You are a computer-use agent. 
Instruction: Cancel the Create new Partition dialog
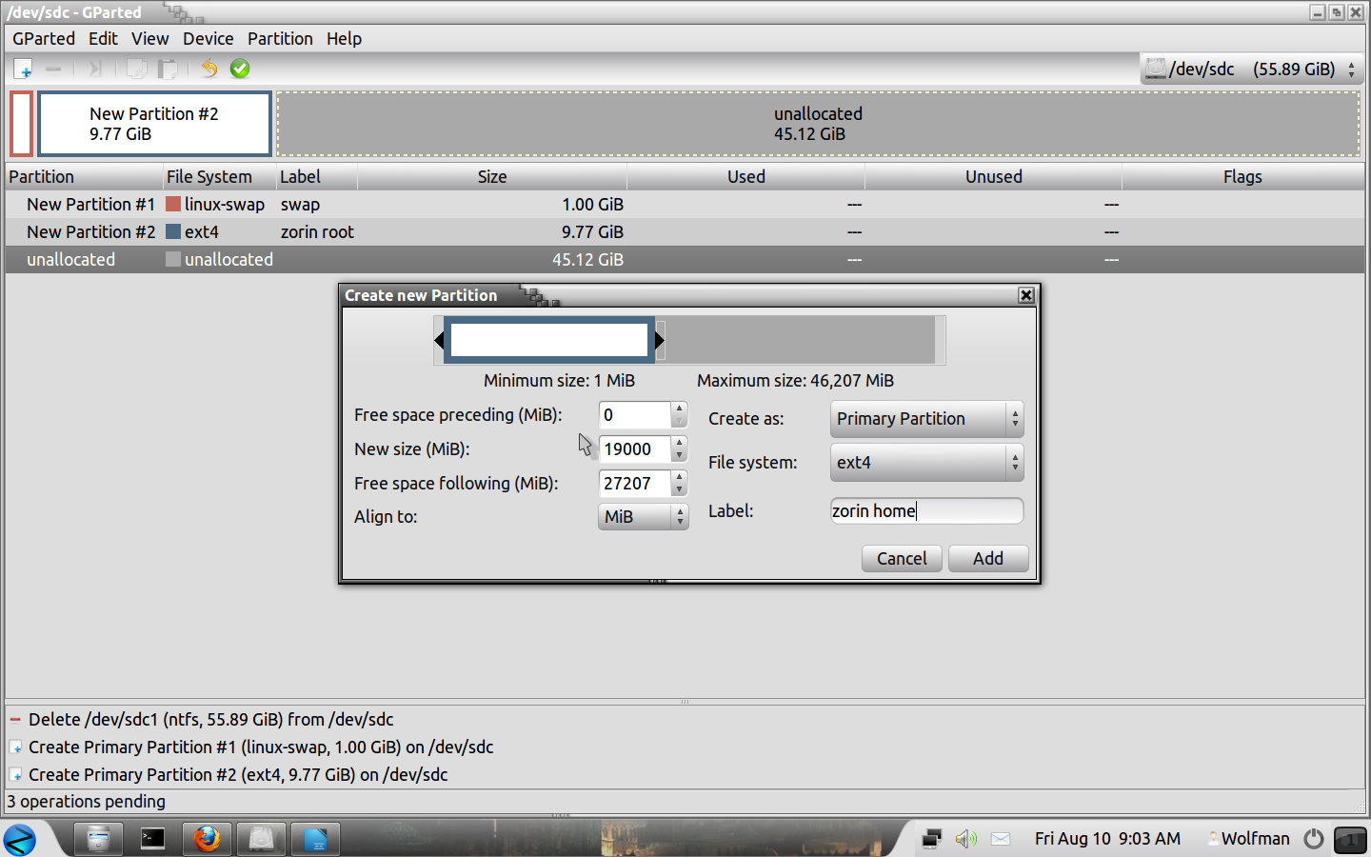tap(901, 559)
